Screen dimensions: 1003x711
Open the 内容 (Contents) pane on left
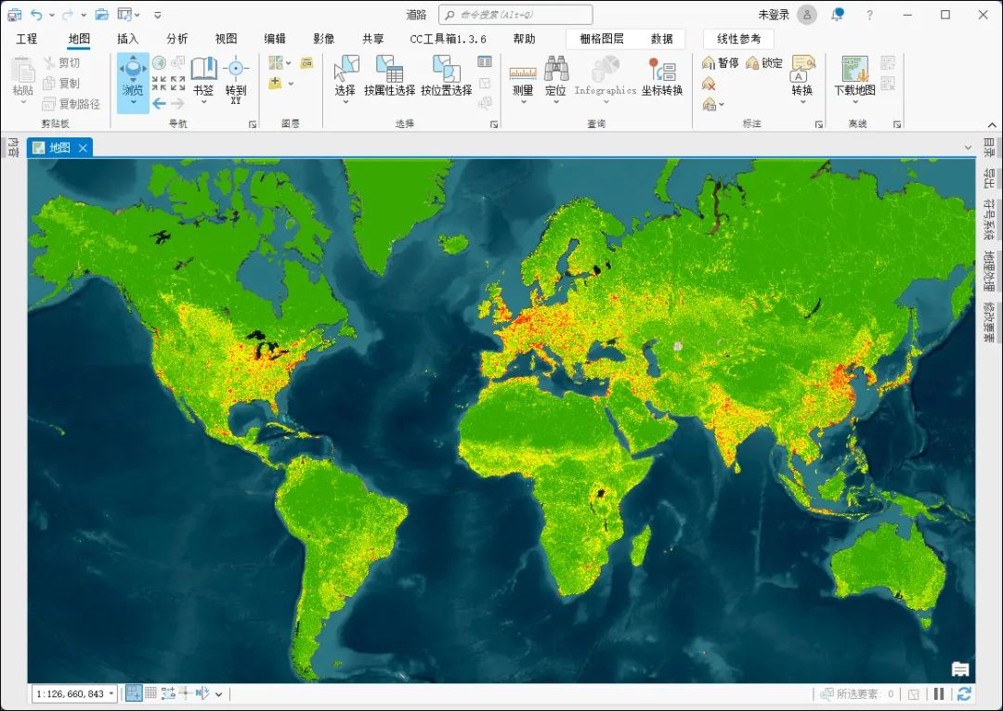(12, 147)
